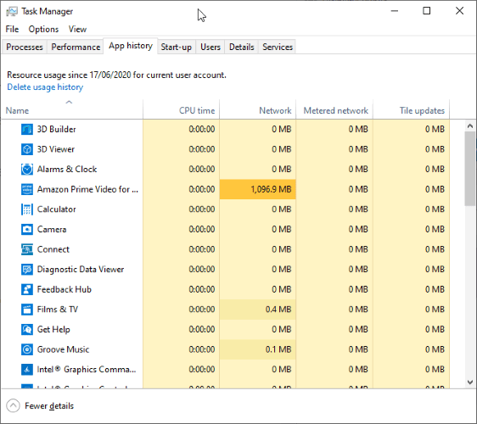477x424 pixels.
Task: Select the Films & TV row
Action: 225,310
